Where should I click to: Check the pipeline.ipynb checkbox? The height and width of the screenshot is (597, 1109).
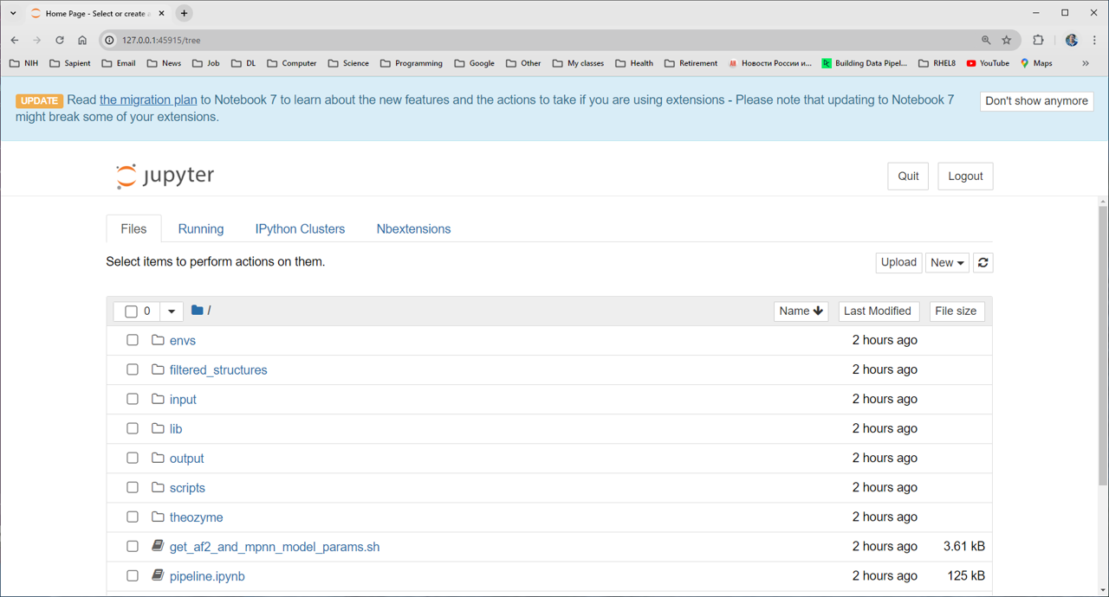[x=133, y=575]
